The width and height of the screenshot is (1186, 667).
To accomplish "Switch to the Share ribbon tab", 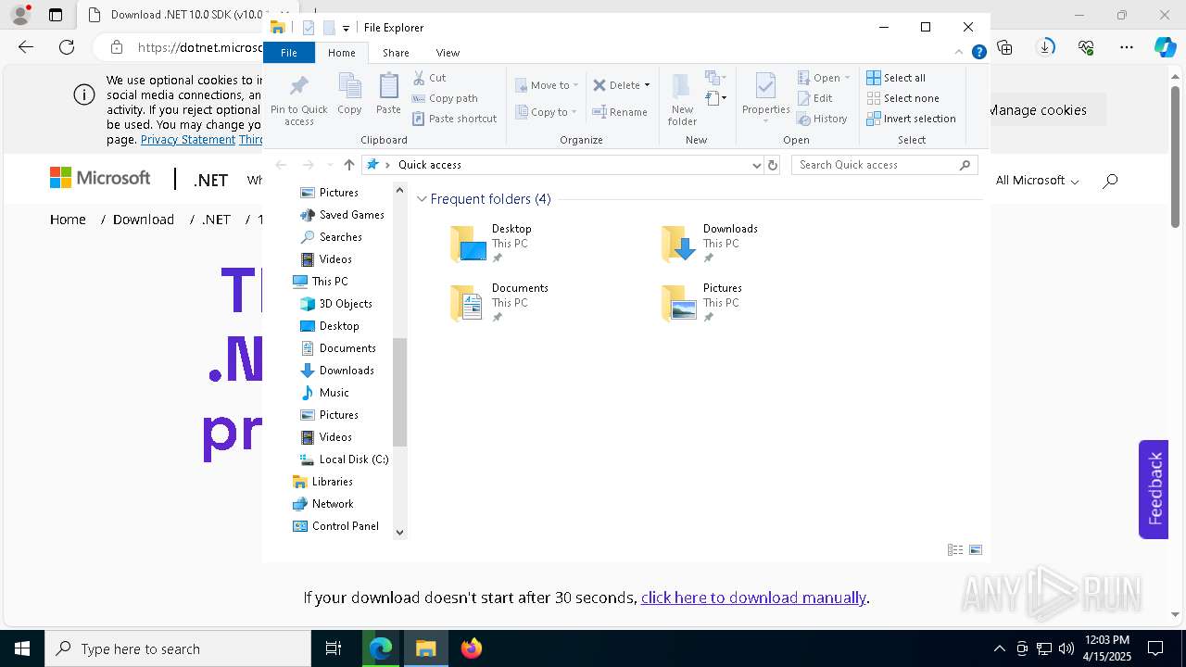I will (x=396, y=53).
